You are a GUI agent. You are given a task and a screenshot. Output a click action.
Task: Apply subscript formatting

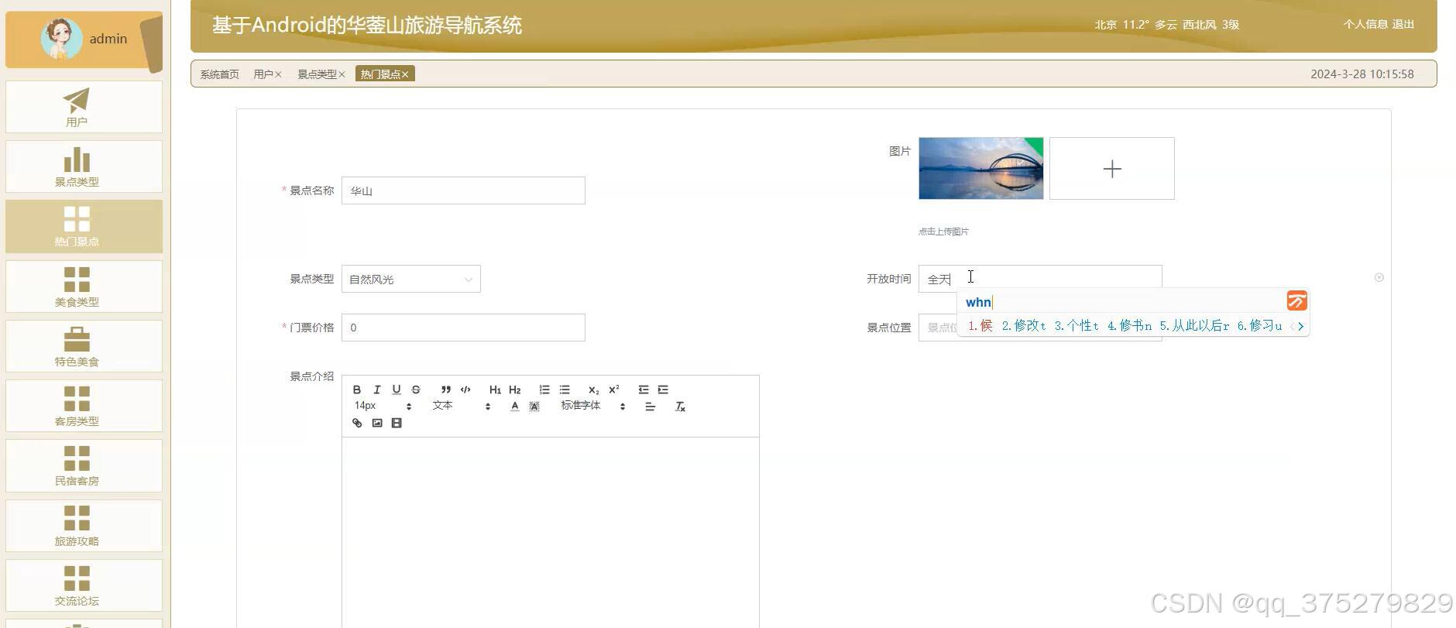594,389
